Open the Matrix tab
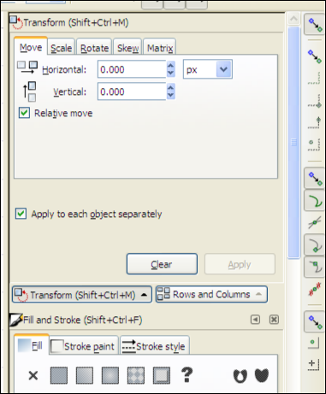326x394 pixels. click(160, 48)
